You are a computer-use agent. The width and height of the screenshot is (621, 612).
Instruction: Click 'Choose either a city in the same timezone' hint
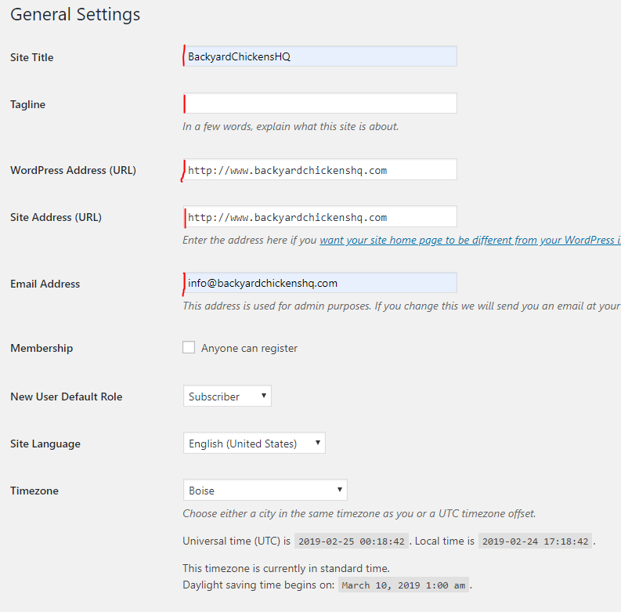[359, 514]
